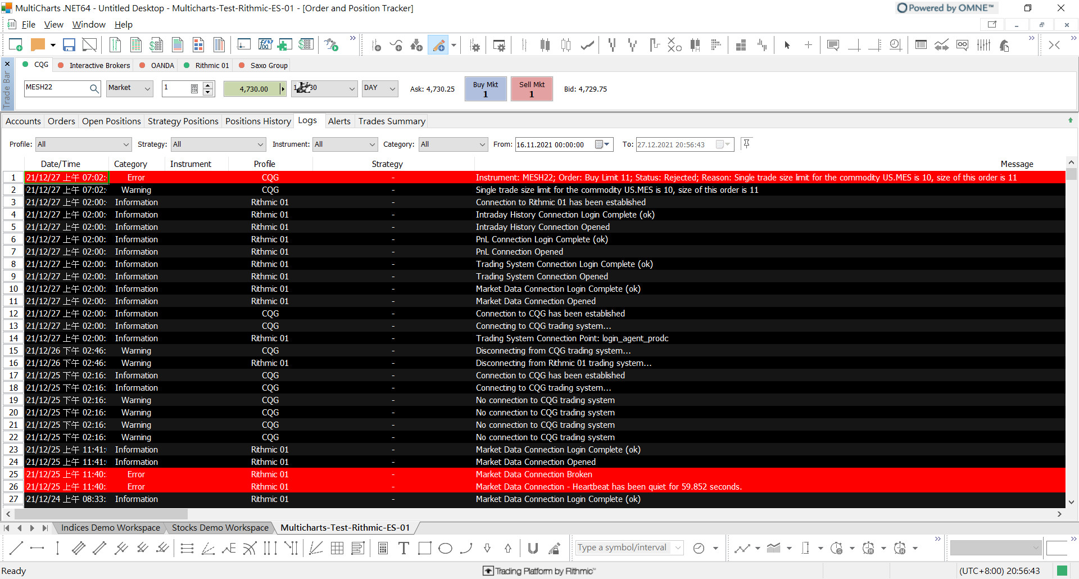Open the Window menu

click(89, 25)
